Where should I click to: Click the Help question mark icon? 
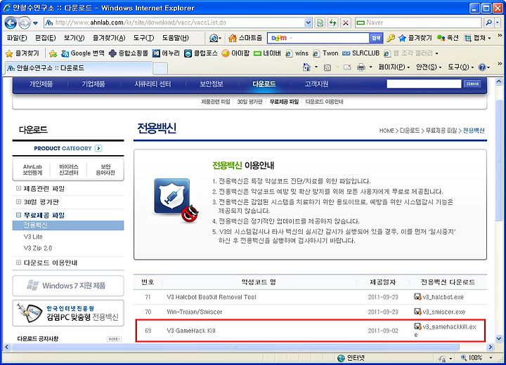(x=482, y=67)
